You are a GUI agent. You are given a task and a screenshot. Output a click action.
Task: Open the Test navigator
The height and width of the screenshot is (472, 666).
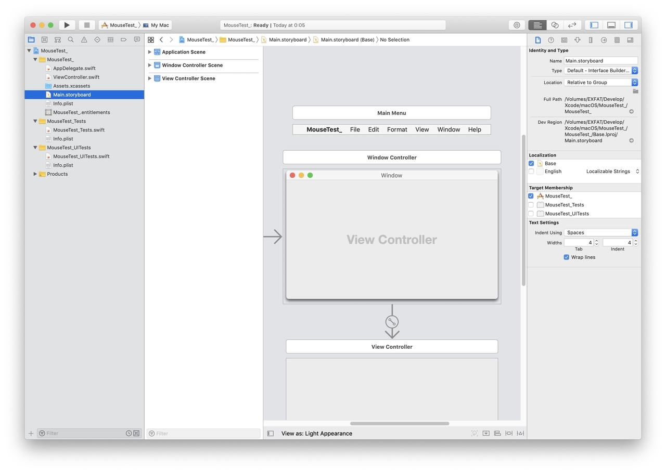[97, 40]
